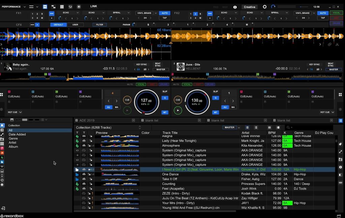Select Date Added in the Collection tree

pos(17,135)
